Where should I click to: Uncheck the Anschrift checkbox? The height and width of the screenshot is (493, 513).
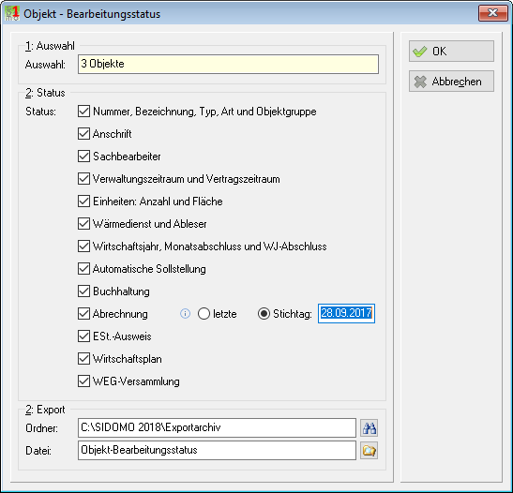tap(83, 134)
